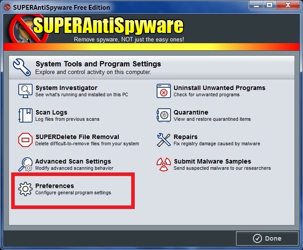Image resolution: width=303 pixels, height=250 pixels.
Task: Minimize the SUPERAntiSpyware window
Action: [256, 5]
